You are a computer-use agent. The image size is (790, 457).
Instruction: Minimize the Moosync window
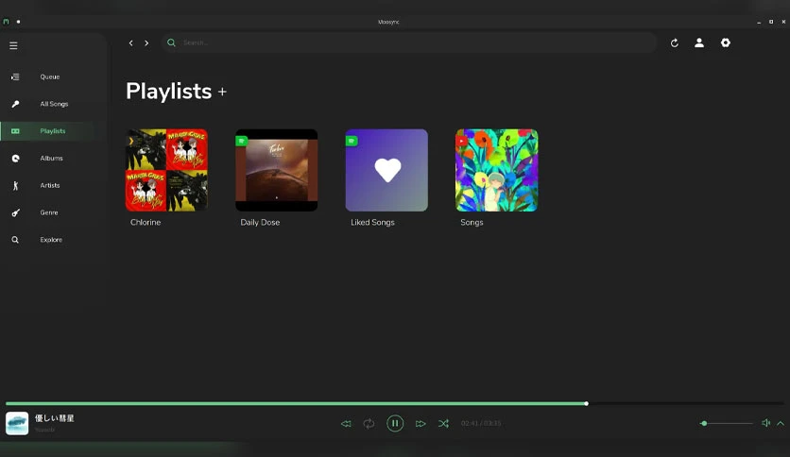(x=759, y=22)
